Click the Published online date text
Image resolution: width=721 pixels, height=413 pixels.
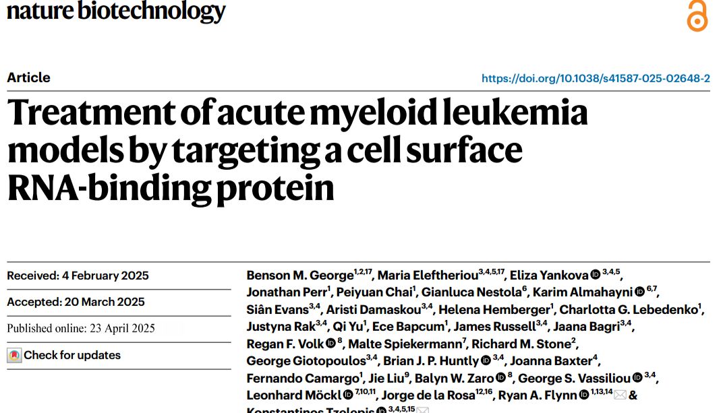click(81, 329)
